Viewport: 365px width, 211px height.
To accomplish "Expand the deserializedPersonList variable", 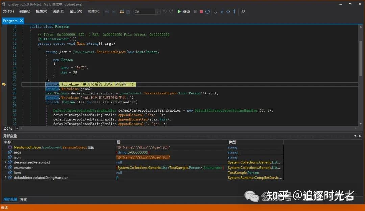I will 6,162.
